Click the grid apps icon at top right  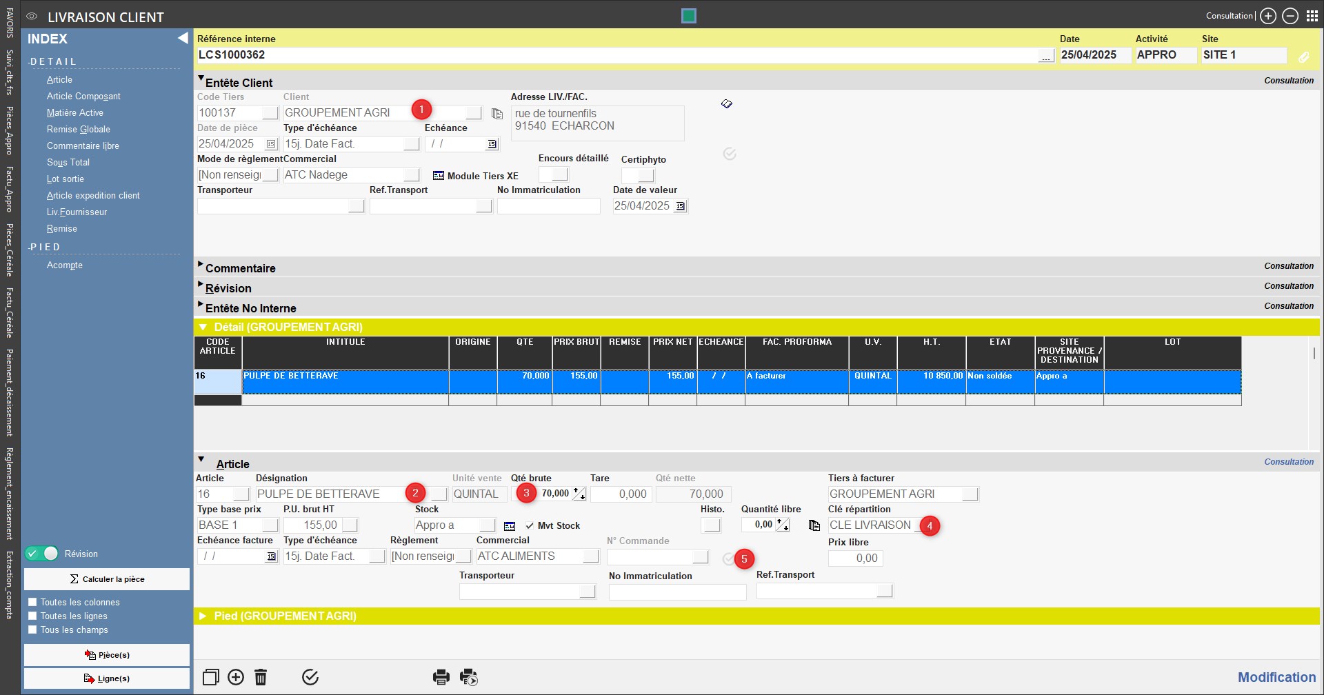pos(1312,16)
